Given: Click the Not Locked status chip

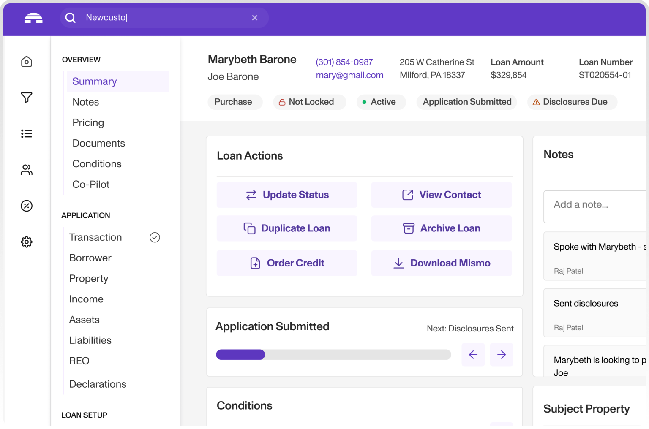Looking at the screenshot, I should coord(309,102).
